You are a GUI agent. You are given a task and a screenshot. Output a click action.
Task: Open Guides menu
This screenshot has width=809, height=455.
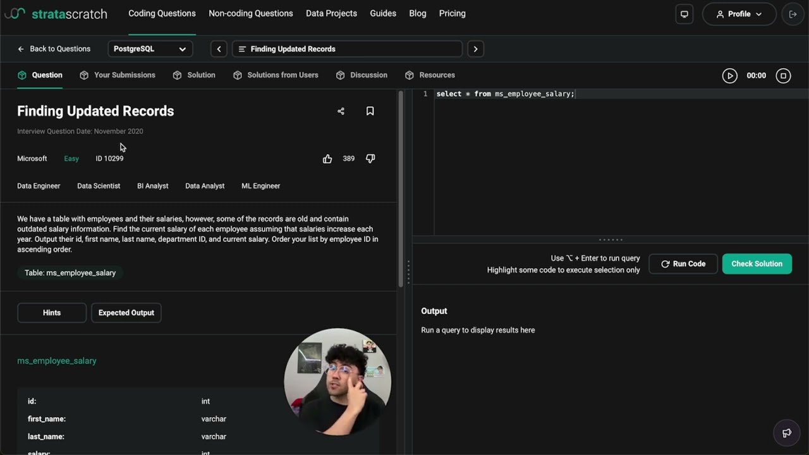click(383, 13)
